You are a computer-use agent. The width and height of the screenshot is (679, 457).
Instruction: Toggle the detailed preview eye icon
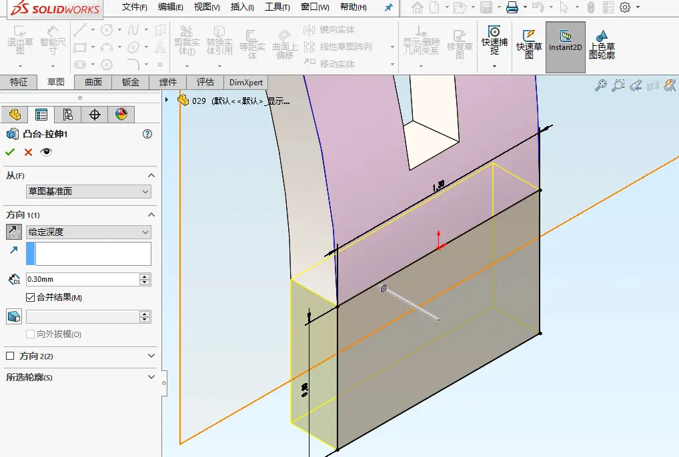(46, 152)
